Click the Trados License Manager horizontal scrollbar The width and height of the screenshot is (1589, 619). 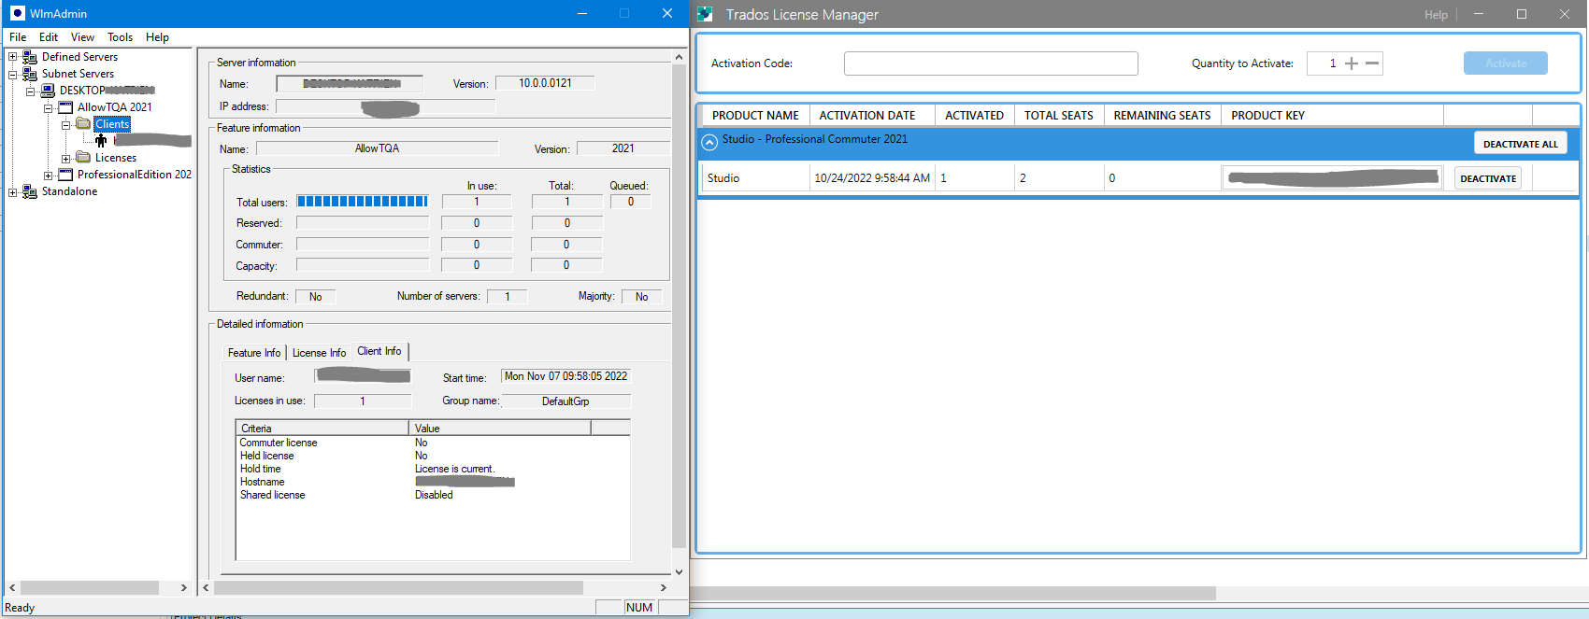(953, 594)
